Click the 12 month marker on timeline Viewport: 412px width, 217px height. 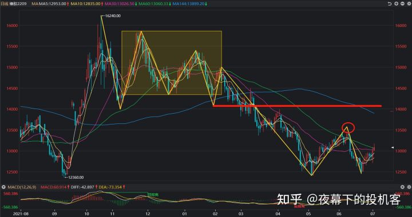click(x=148, y=214)
